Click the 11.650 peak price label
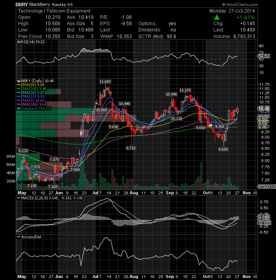Image resolution: width=276 pixels, height=280 pixels. (x=105, y=82)
